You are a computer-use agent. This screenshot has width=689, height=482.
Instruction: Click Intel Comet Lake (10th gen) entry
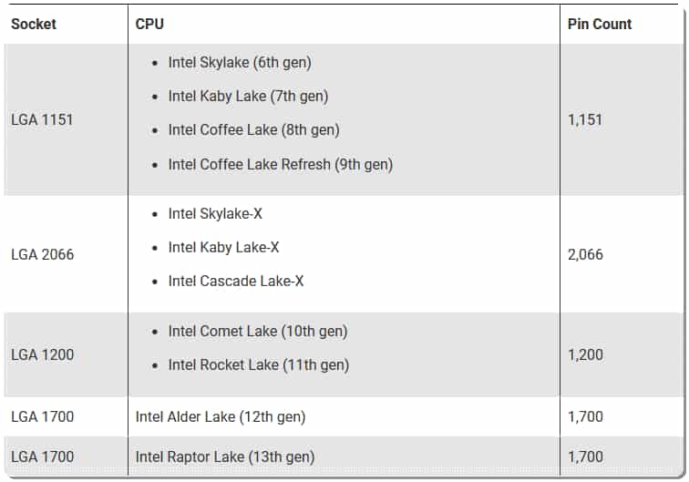point(258,332)
